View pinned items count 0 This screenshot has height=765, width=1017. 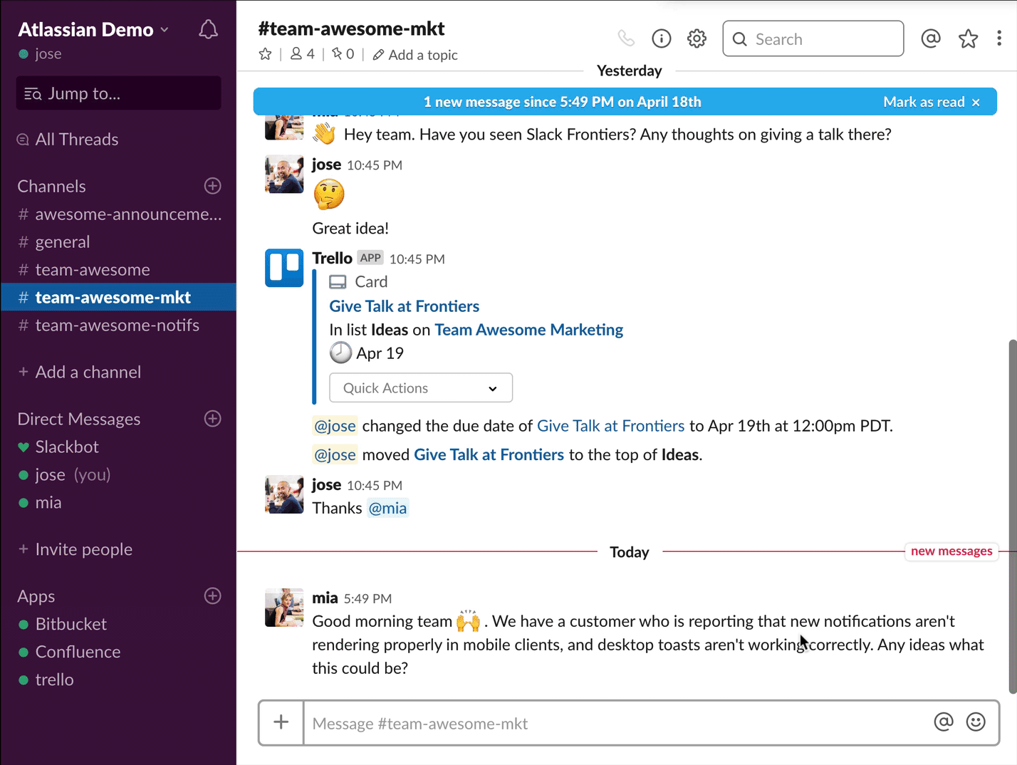(x=343, y=54)
